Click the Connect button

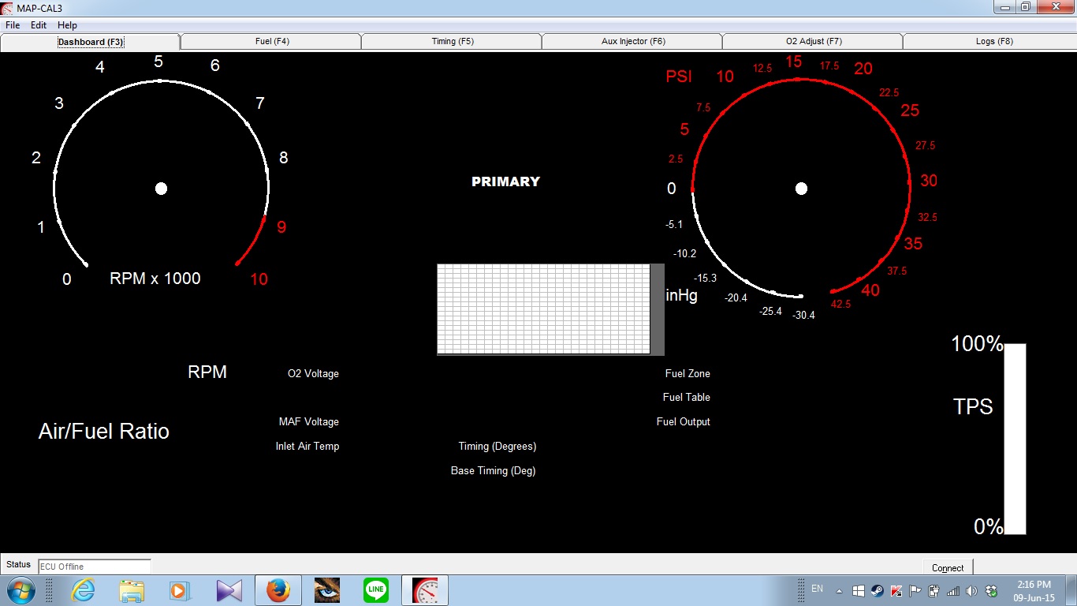click(947, 567)
